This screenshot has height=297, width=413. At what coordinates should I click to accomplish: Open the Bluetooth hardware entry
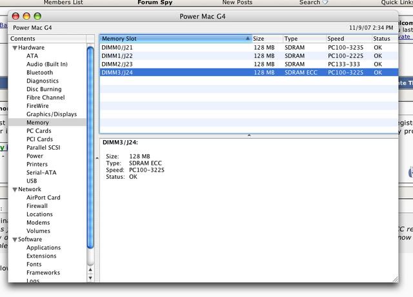39,72
